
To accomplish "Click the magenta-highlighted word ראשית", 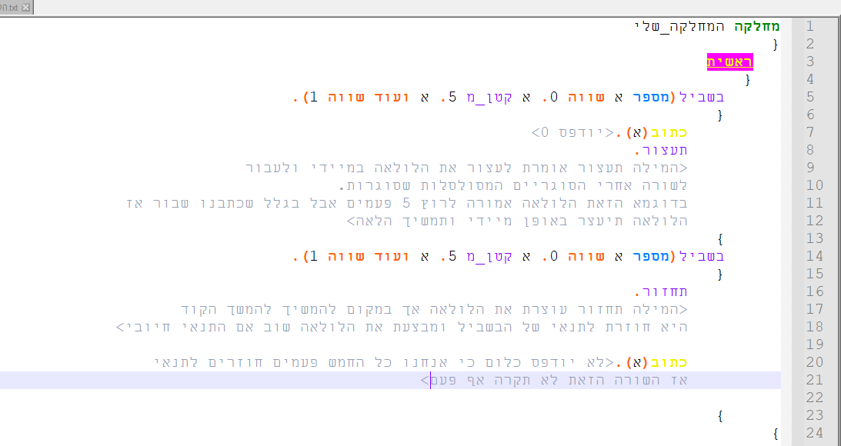I will [730, 62].
